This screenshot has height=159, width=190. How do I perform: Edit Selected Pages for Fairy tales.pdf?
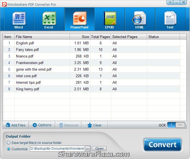[129, 50]
